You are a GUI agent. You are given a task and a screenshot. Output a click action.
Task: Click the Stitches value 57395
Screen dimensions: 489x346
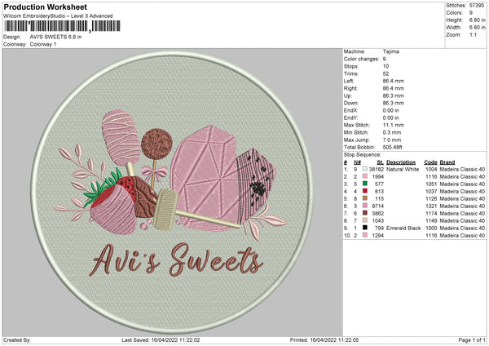tap(477, 6)
